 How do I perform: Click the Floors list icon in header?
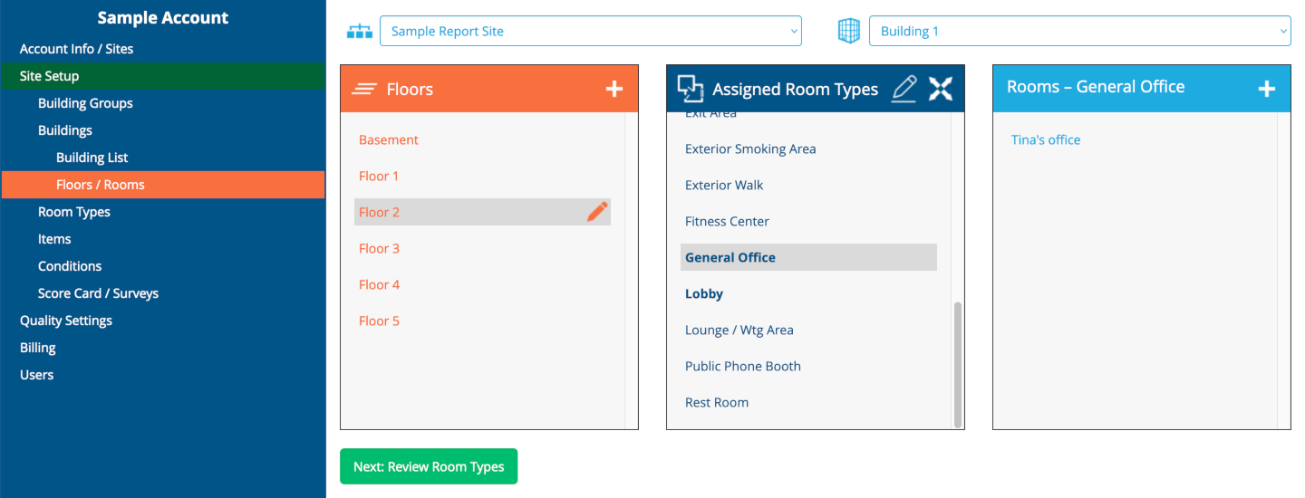[364, 89]
